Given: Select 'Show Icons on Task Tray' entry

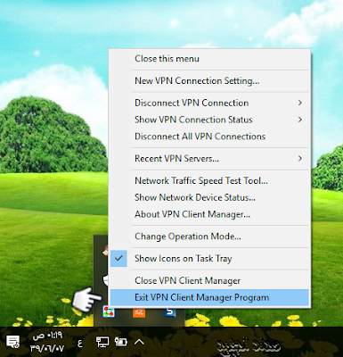Looking at the screenshot, I should click(209, 259).
